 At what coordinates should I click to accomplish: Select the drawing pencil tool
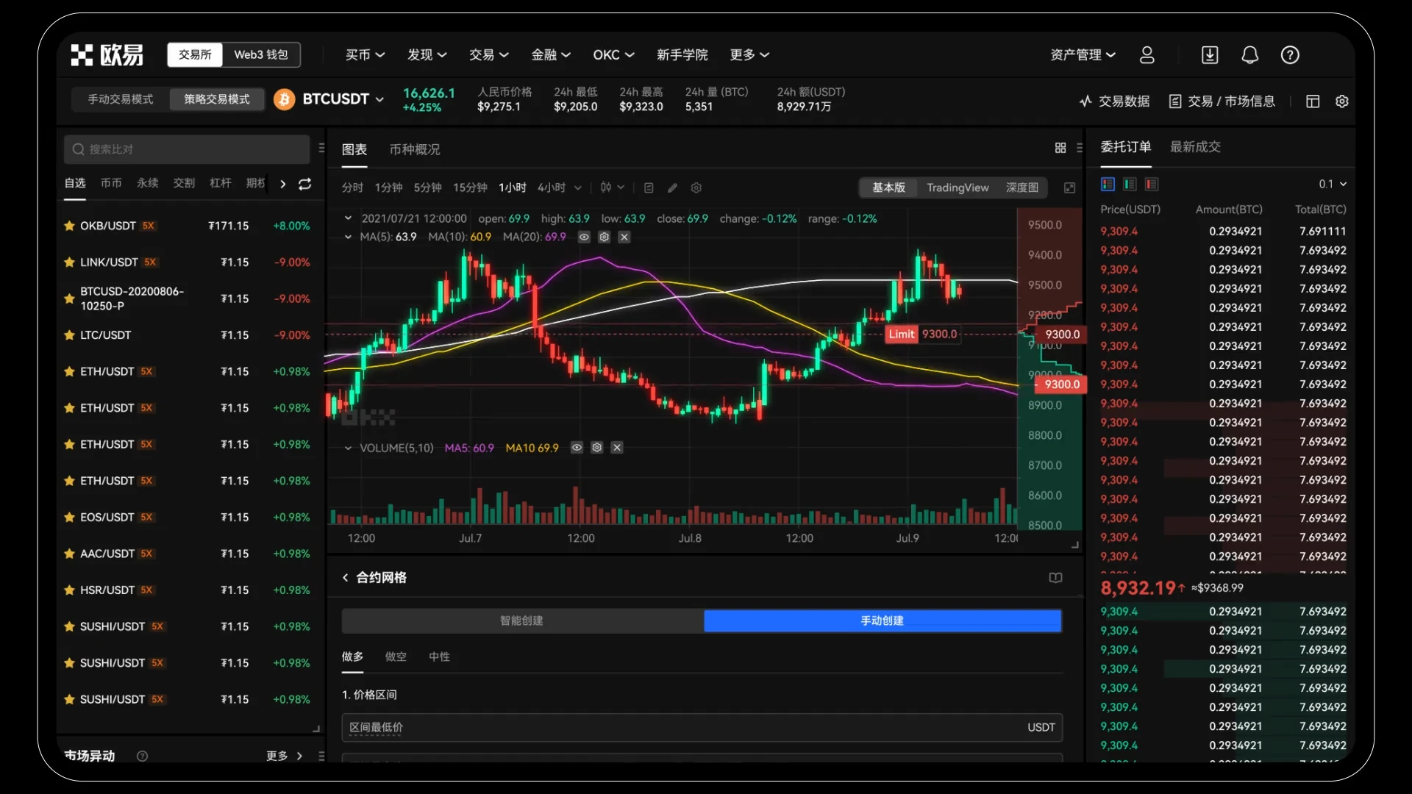click(x=672, y=188)
